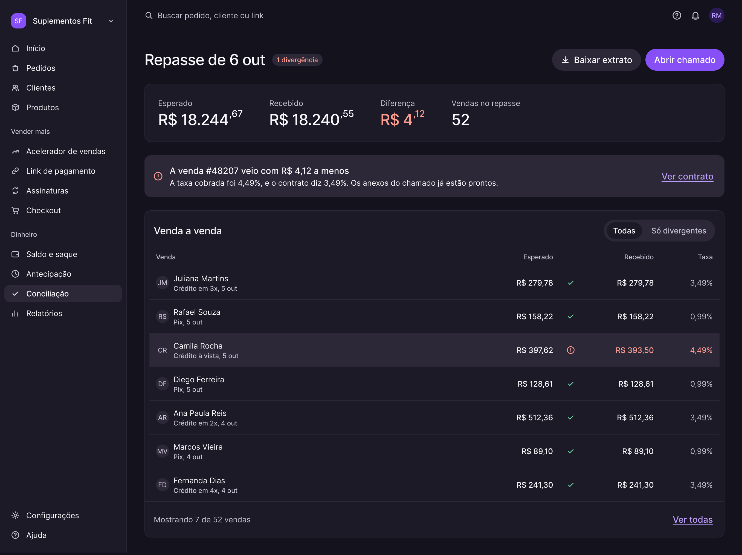742x555 pixels.
Task: Open Saldo e saque
Action: pos(63,254)
